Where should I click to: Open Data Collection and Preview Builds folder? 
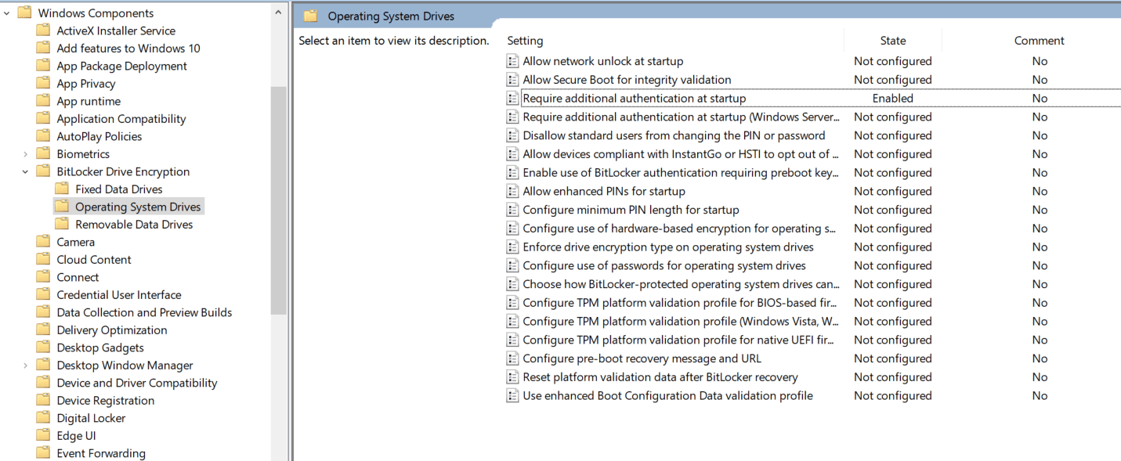click(144, 312)
